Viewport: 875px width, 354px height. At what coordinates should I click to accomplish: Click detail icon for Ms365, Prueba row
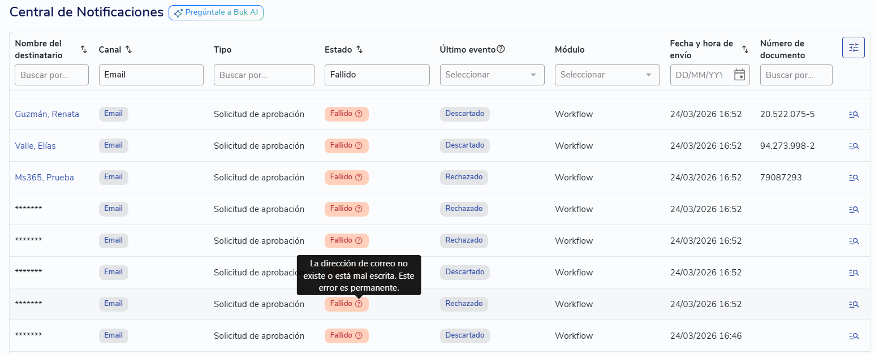click(x=854, y=178)
